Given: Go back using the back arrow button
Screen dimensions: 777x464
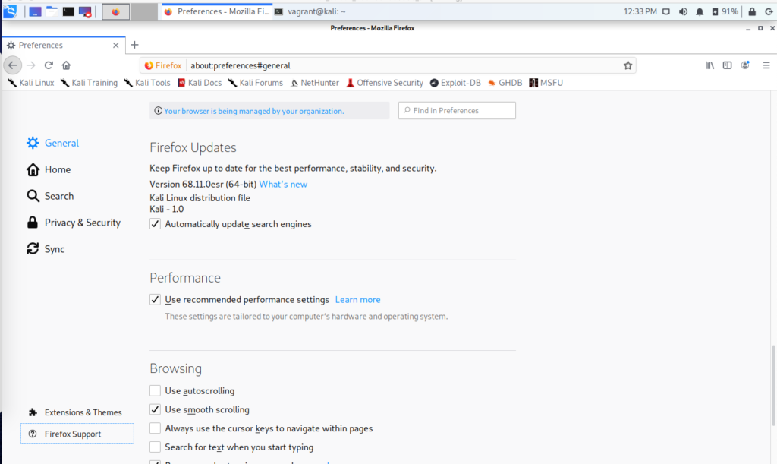Looking at the screenshot, I should pyautogui.click(x=12, y=65).
